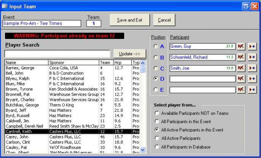Add new participant icon for position E
Viewport: 261px width, 158px height.
(x=252, y=90)
